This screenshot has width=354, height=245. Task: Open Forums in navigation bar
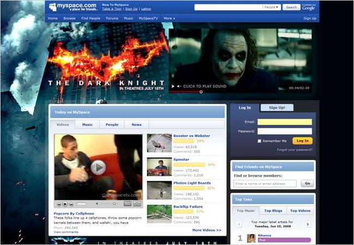(x=112, y=19)
